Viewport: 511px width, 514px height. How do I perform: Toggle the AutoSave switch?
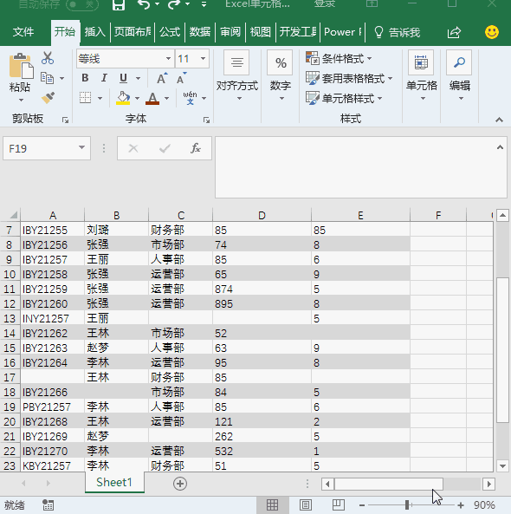(x=82, y=4)
